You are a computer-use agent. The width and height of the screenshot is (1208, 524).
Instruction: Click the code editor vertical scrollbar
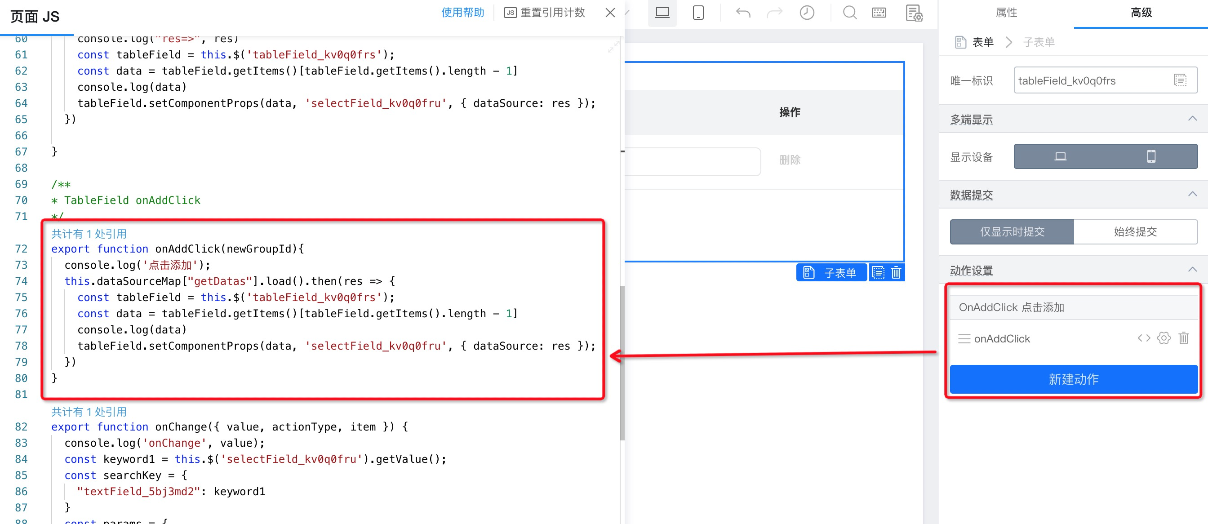pyautogui.click(x=622, y=363)
